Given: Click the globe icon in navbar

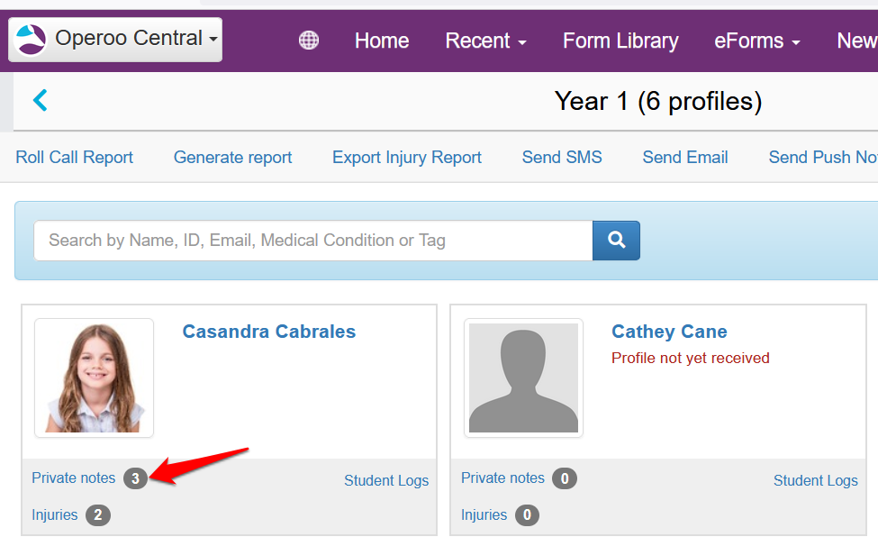Looking at the screenshot, I should (309, 41).
